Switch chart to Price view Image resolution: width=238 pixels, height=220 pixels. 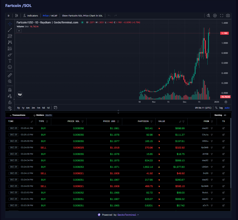[x=46, y=16]
